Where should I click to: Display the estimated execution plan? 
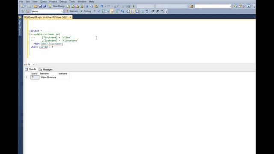(x=104, y=11)
